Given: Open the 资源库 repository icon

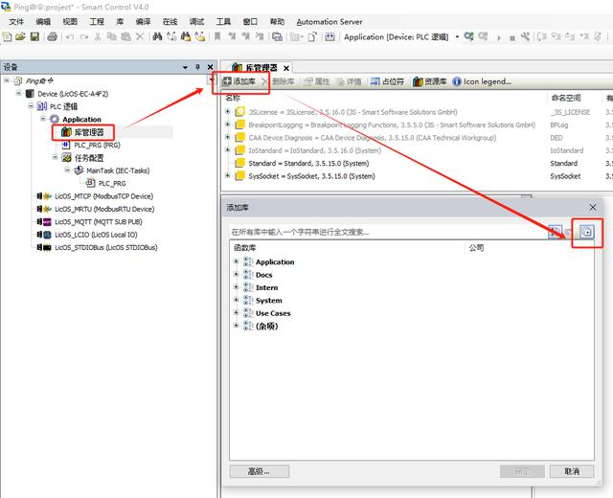Looking at the screenshot, I should [419, 82].
